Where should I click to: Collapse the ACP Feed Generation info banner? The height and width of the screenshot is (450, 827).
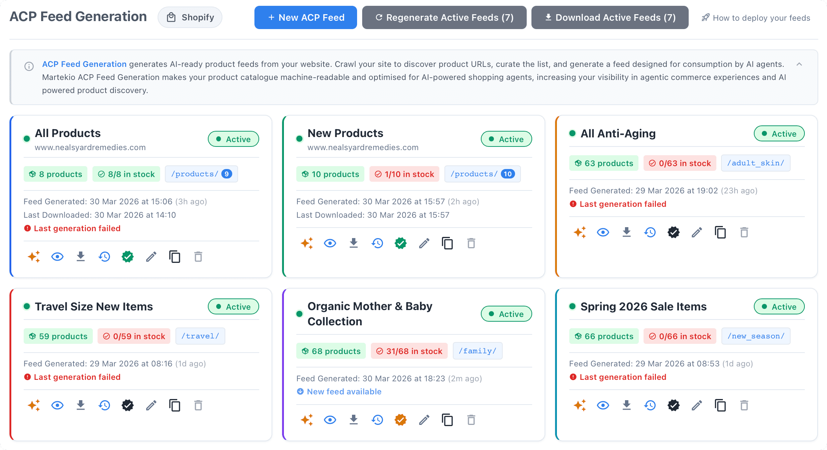coord(799,64)
